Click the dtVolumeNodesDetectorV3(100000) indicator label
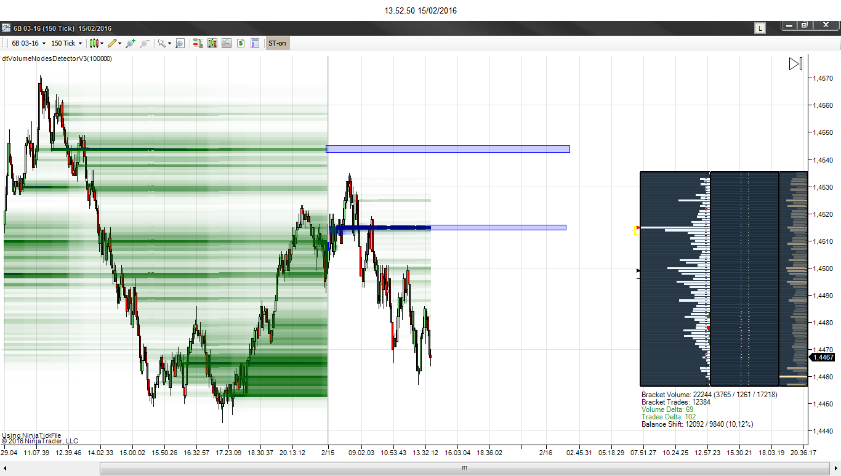841x476 pixels. click(x=57, y=58)
